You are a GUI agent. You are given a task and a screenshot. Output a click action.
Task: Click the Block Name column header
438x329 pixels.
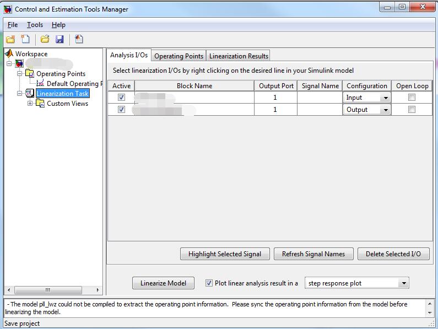[x=194, y=86]
